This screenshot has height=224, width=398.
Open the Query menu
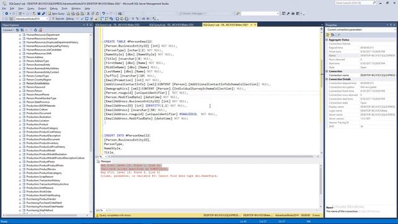point(30,9)
